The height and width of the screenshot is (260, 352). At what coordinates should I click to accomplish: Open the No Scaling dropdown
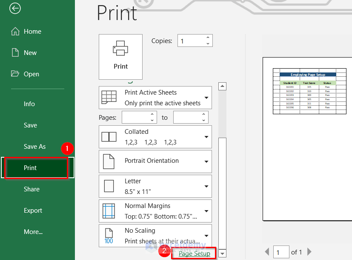point(207,235)
